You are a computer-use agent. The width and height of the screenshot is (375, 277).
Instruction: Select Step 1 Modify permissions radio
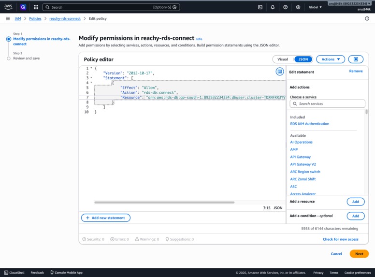coord(9,39)
